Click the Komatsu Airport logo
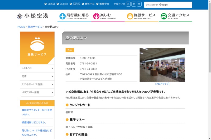 pyautogui.click(x=32, y=16)
